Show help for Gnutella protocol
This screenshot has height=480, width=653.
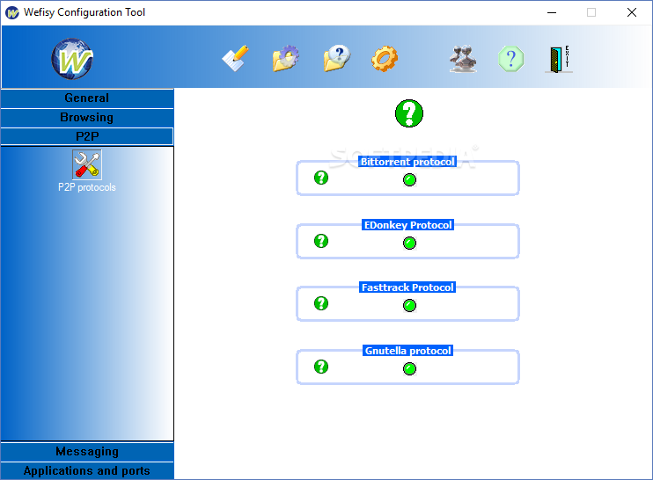click(x=321, y=367)
